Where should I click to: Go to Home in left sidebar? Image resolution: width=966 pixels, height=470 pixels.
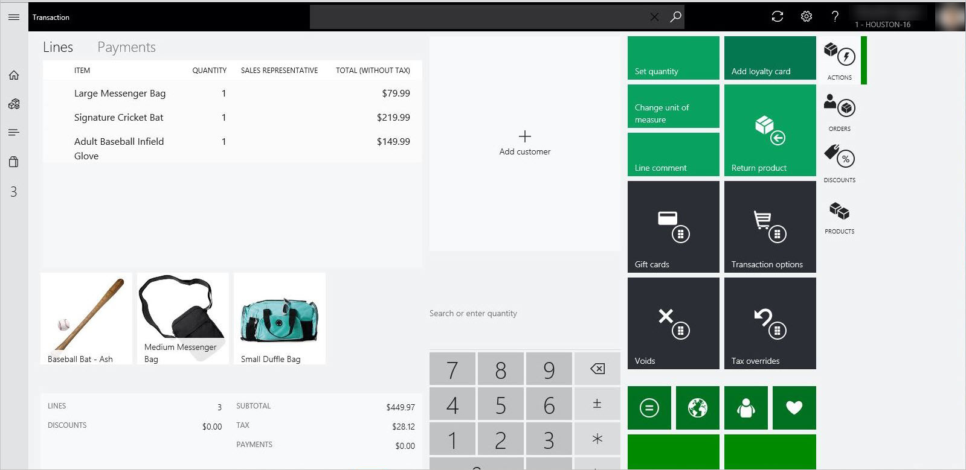click(14, 75)
